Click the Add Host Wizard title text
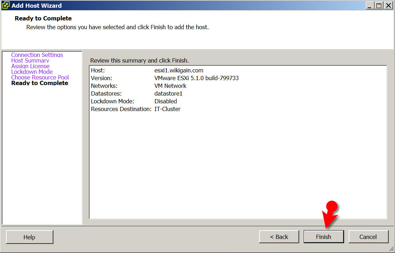Screen dimensions: 395x253 click(x=37, y=6)
